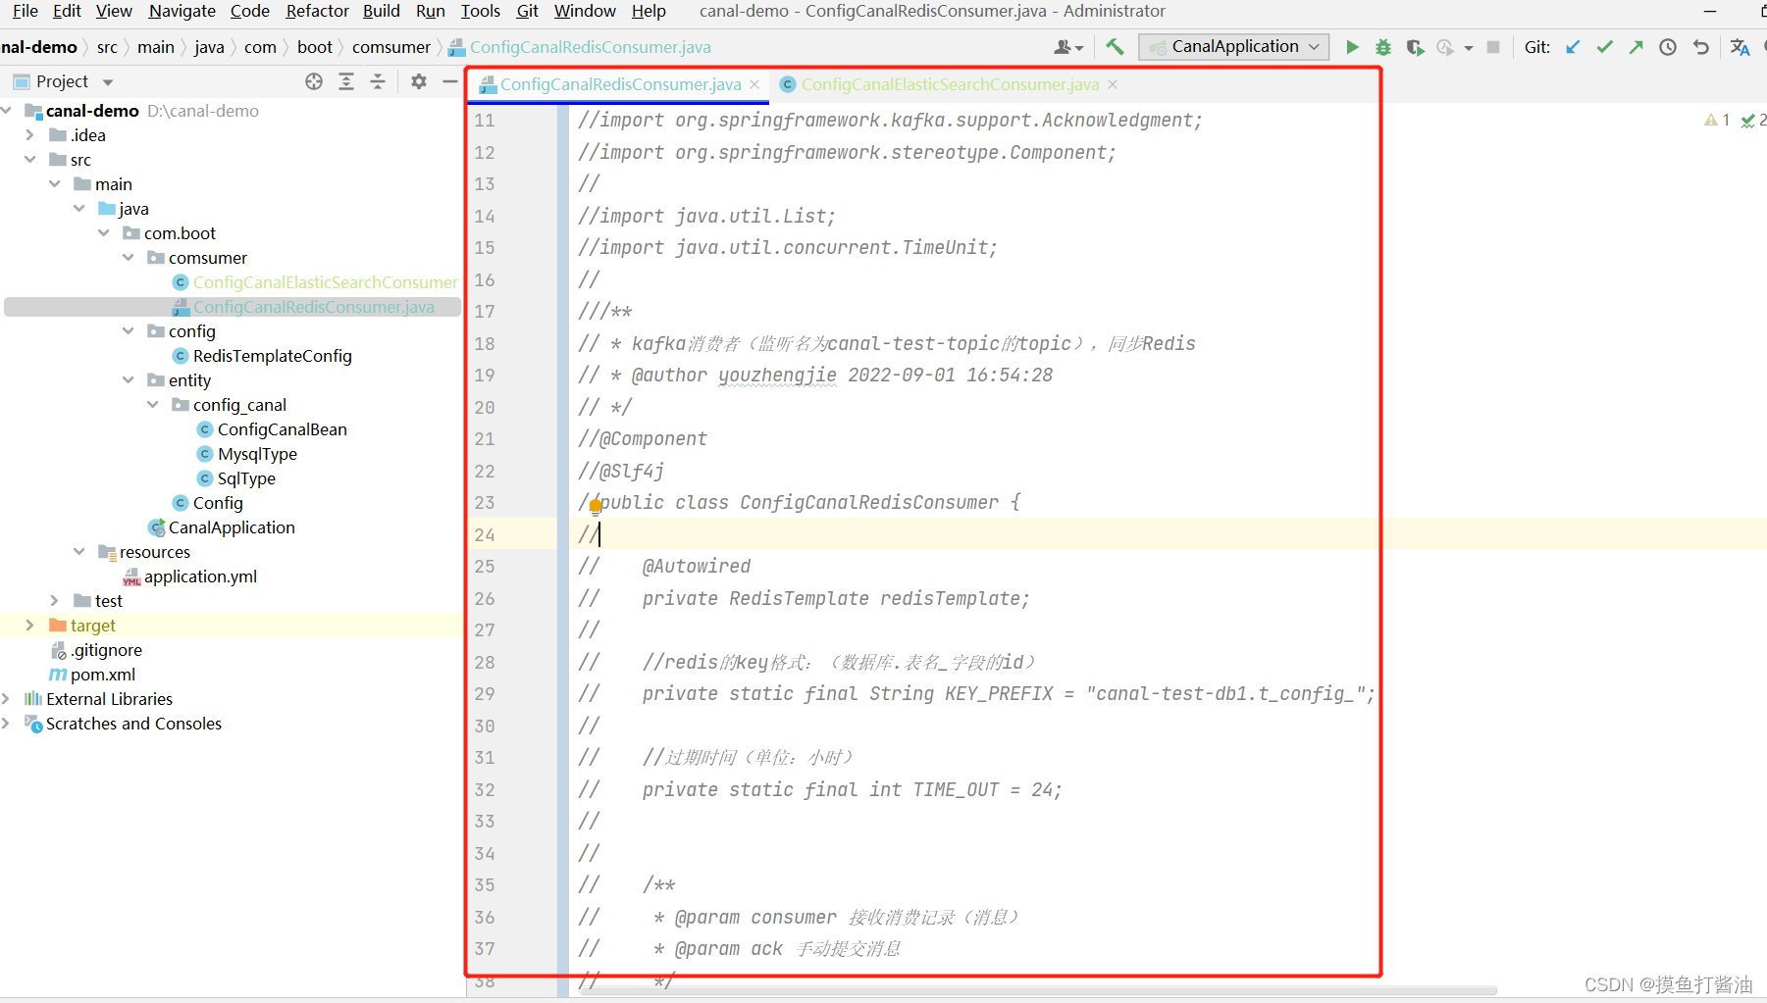Start debugging with the bug icon
This screenshot has height=1003, width=1767.
click(x=1383, y=47)
